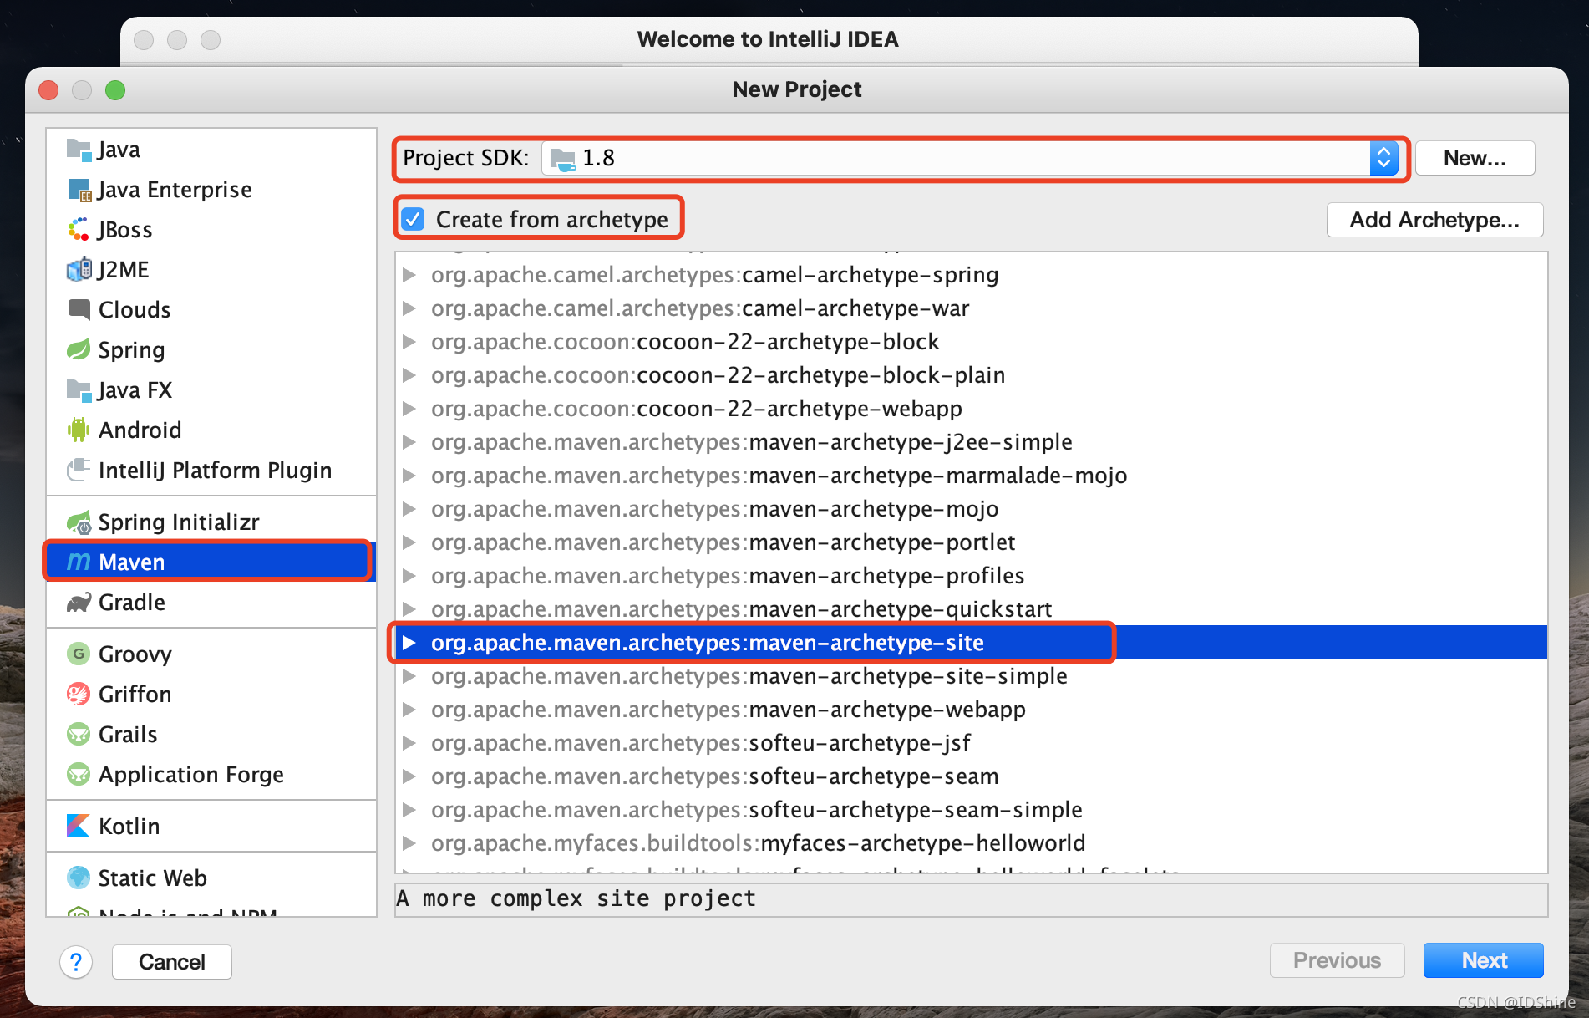Select myfaces-archetype-helloworld row
The width and height of the screenshot is (1589, 1018).
[x=971, y=842]
